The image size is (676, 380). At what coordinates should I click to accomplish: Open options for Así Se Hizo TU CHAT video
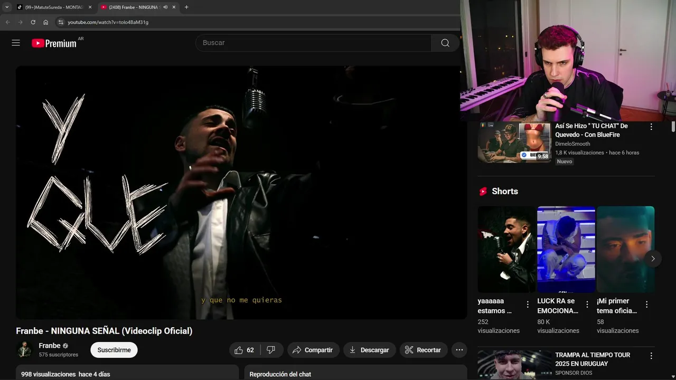click(x=651, y=127)
